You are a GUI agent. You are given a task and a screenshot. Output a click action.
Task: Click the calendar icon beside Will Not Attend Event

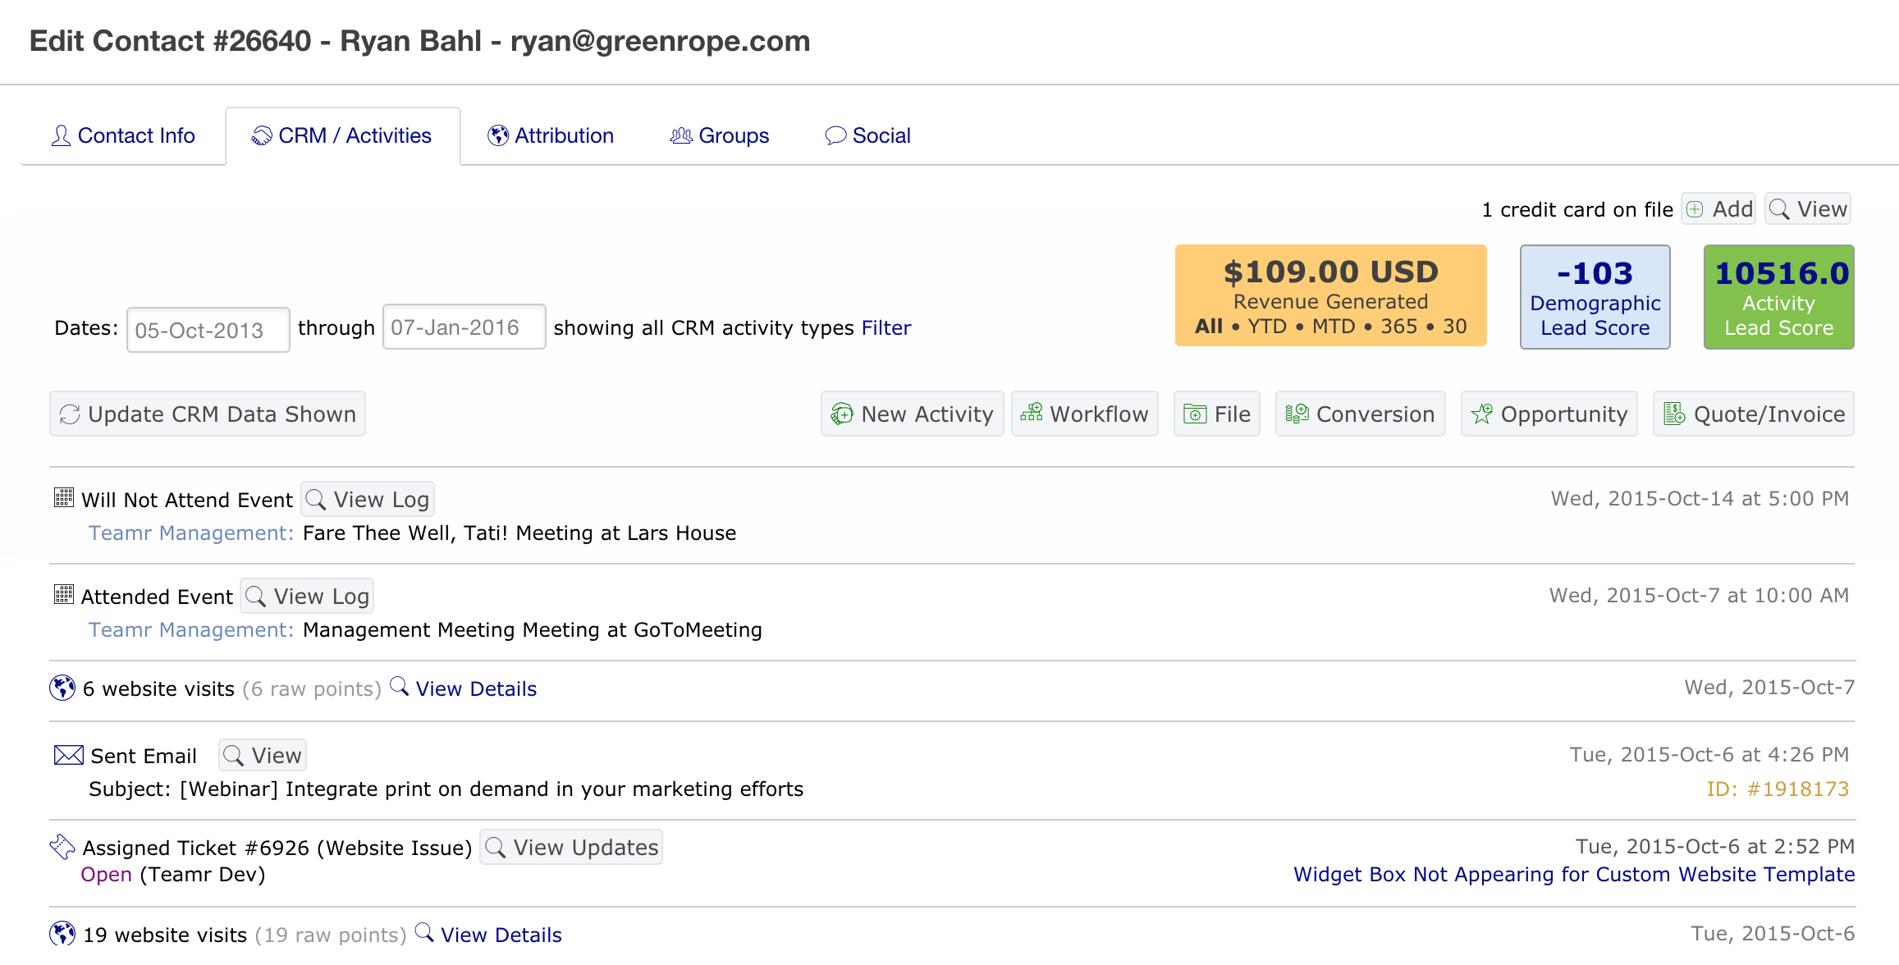[64, 498]
